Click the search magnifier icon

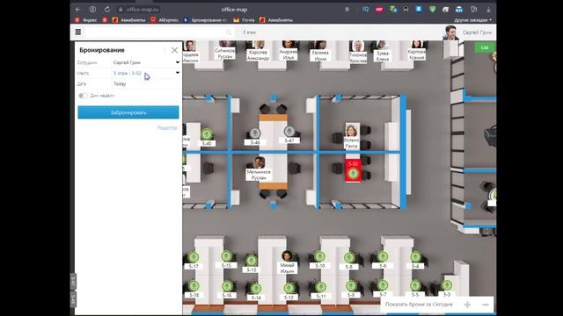click(x=229, y=32)
